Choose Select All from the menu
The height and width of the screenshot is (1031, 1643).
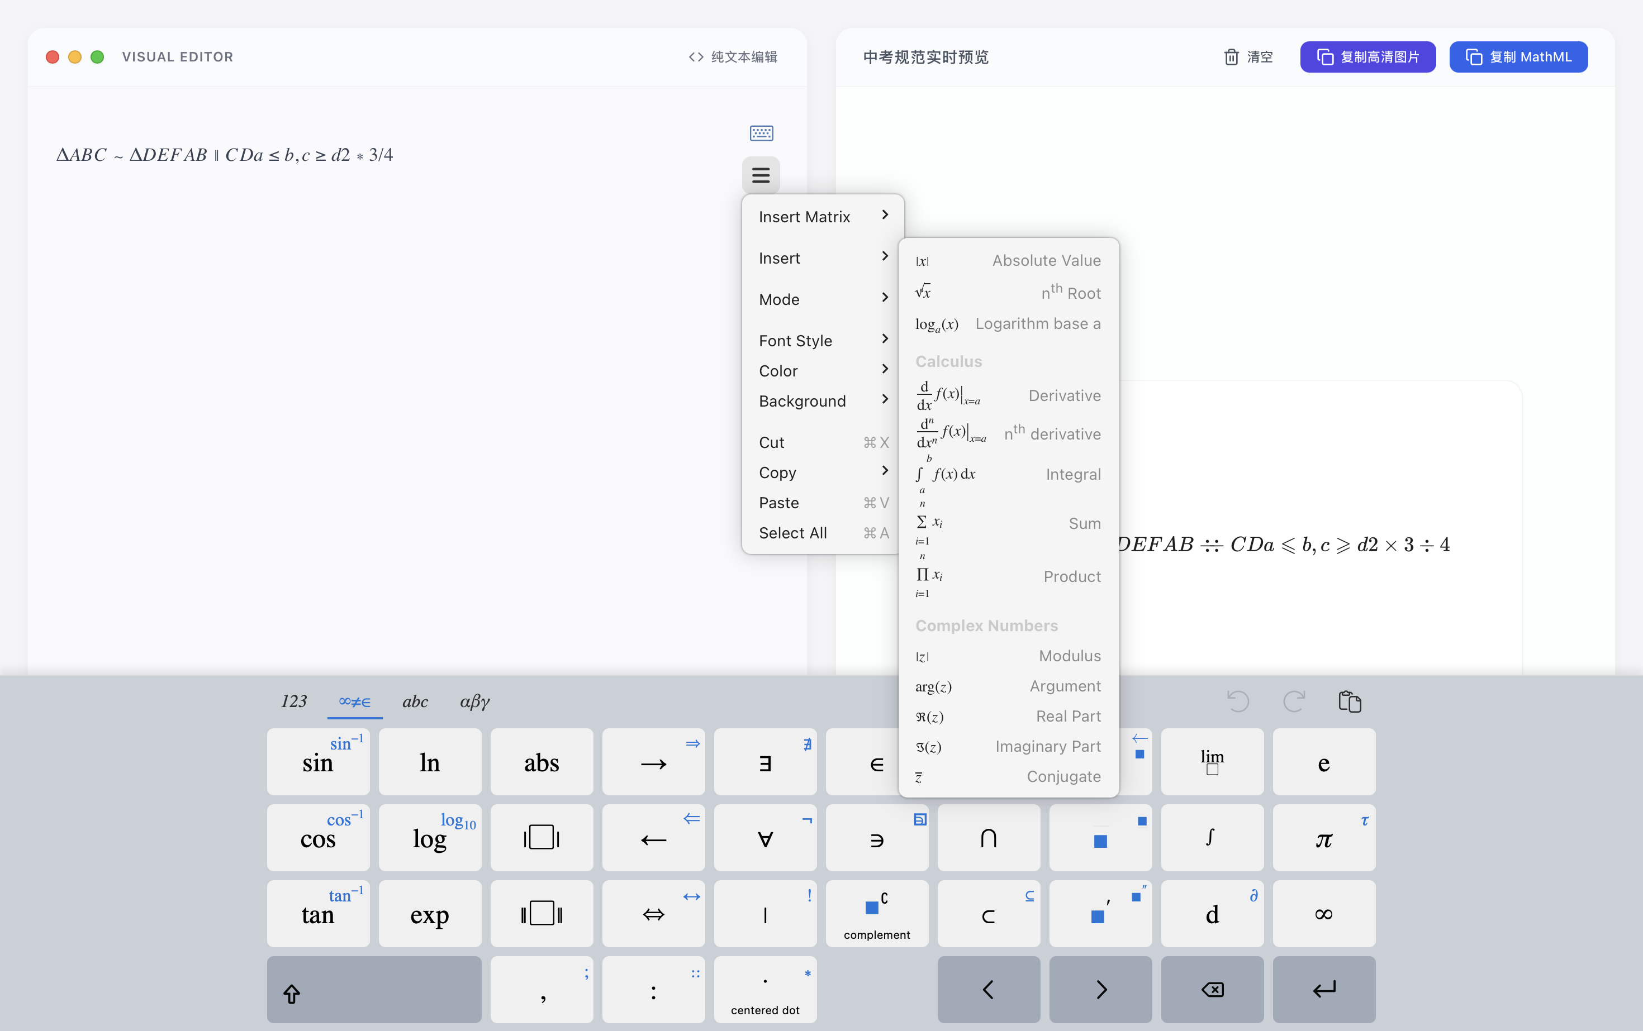click(x=823, y=533)
